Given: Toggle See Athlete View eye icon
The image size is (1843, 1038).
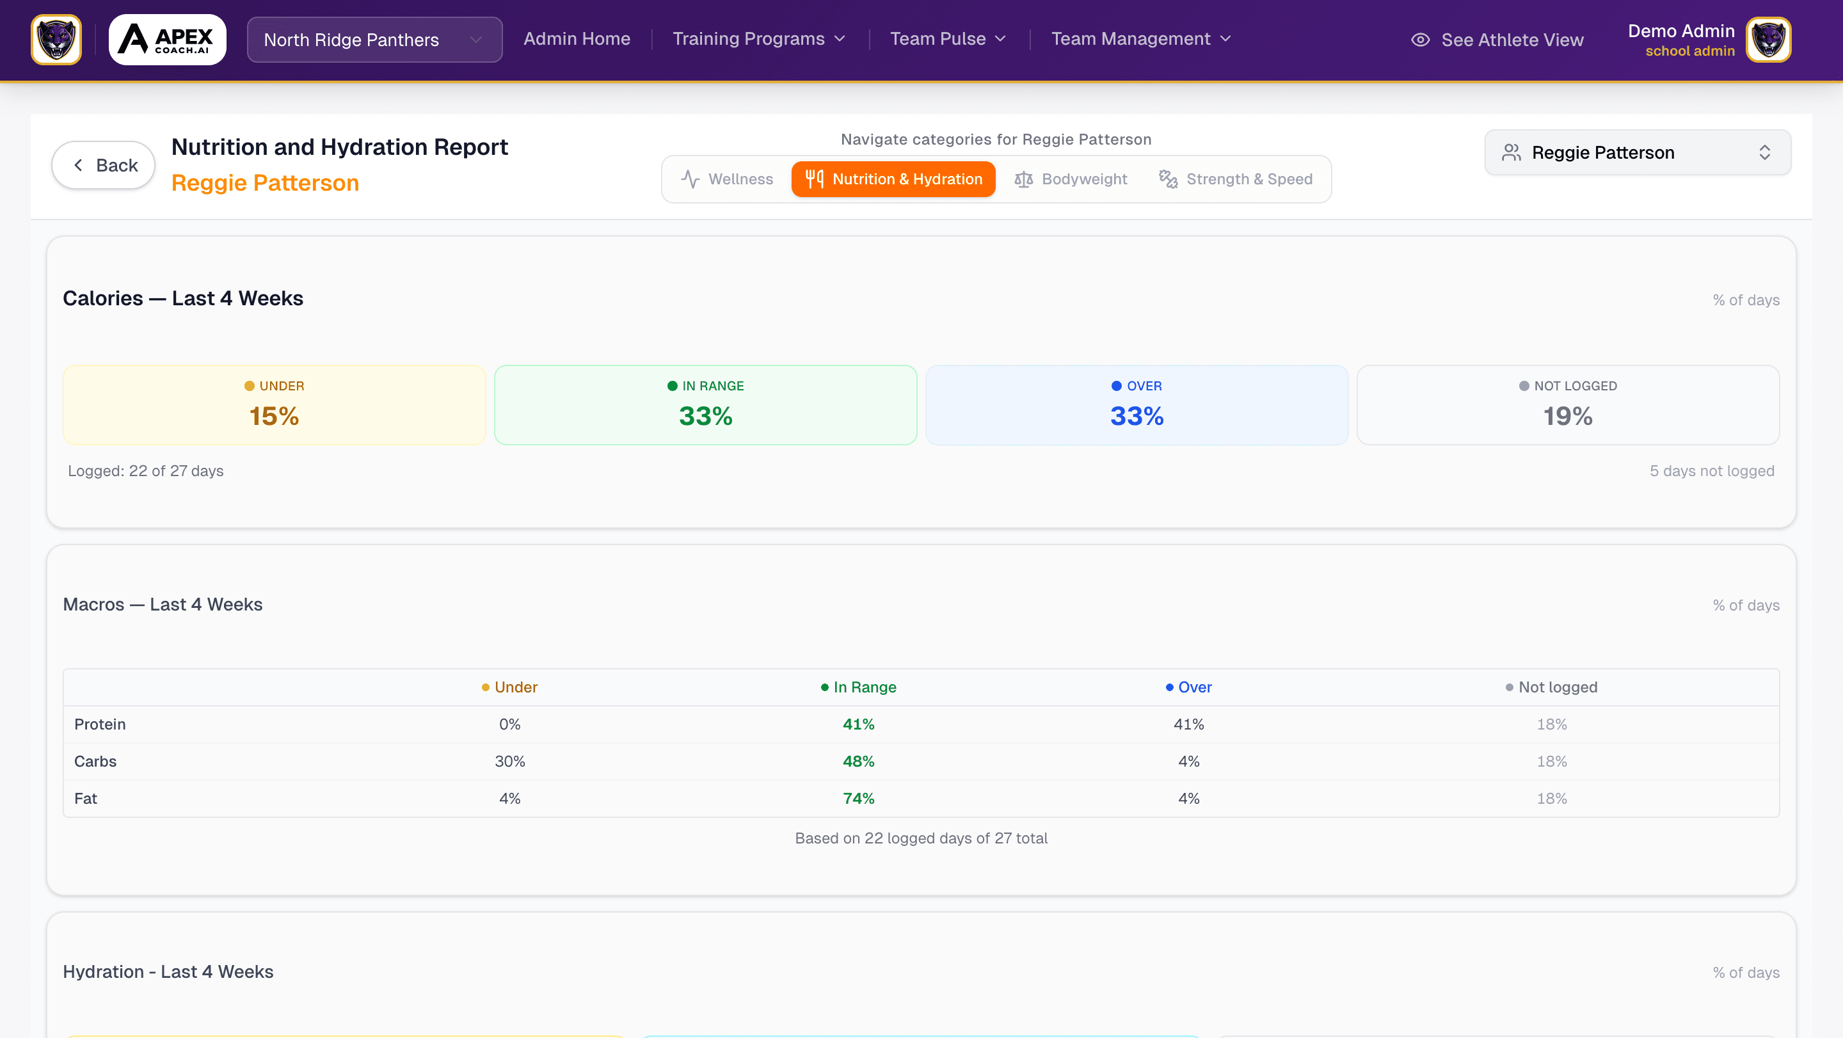Looking at the screenshot, I should click(1420, 40).
